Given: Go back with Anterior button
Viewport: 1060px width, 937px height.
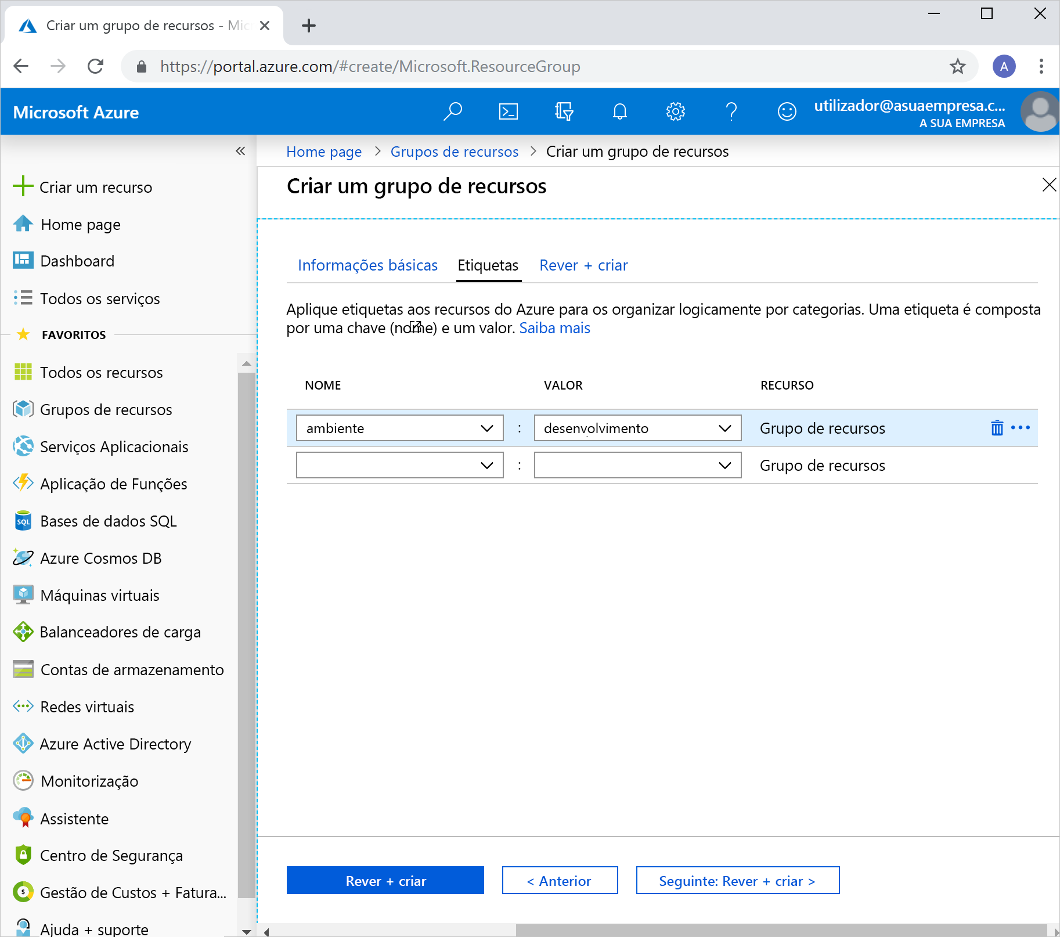Looking at the screenshot, I should (560, 880).
